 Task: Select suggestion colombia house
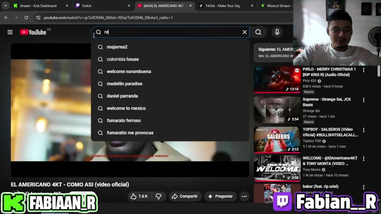170,59
